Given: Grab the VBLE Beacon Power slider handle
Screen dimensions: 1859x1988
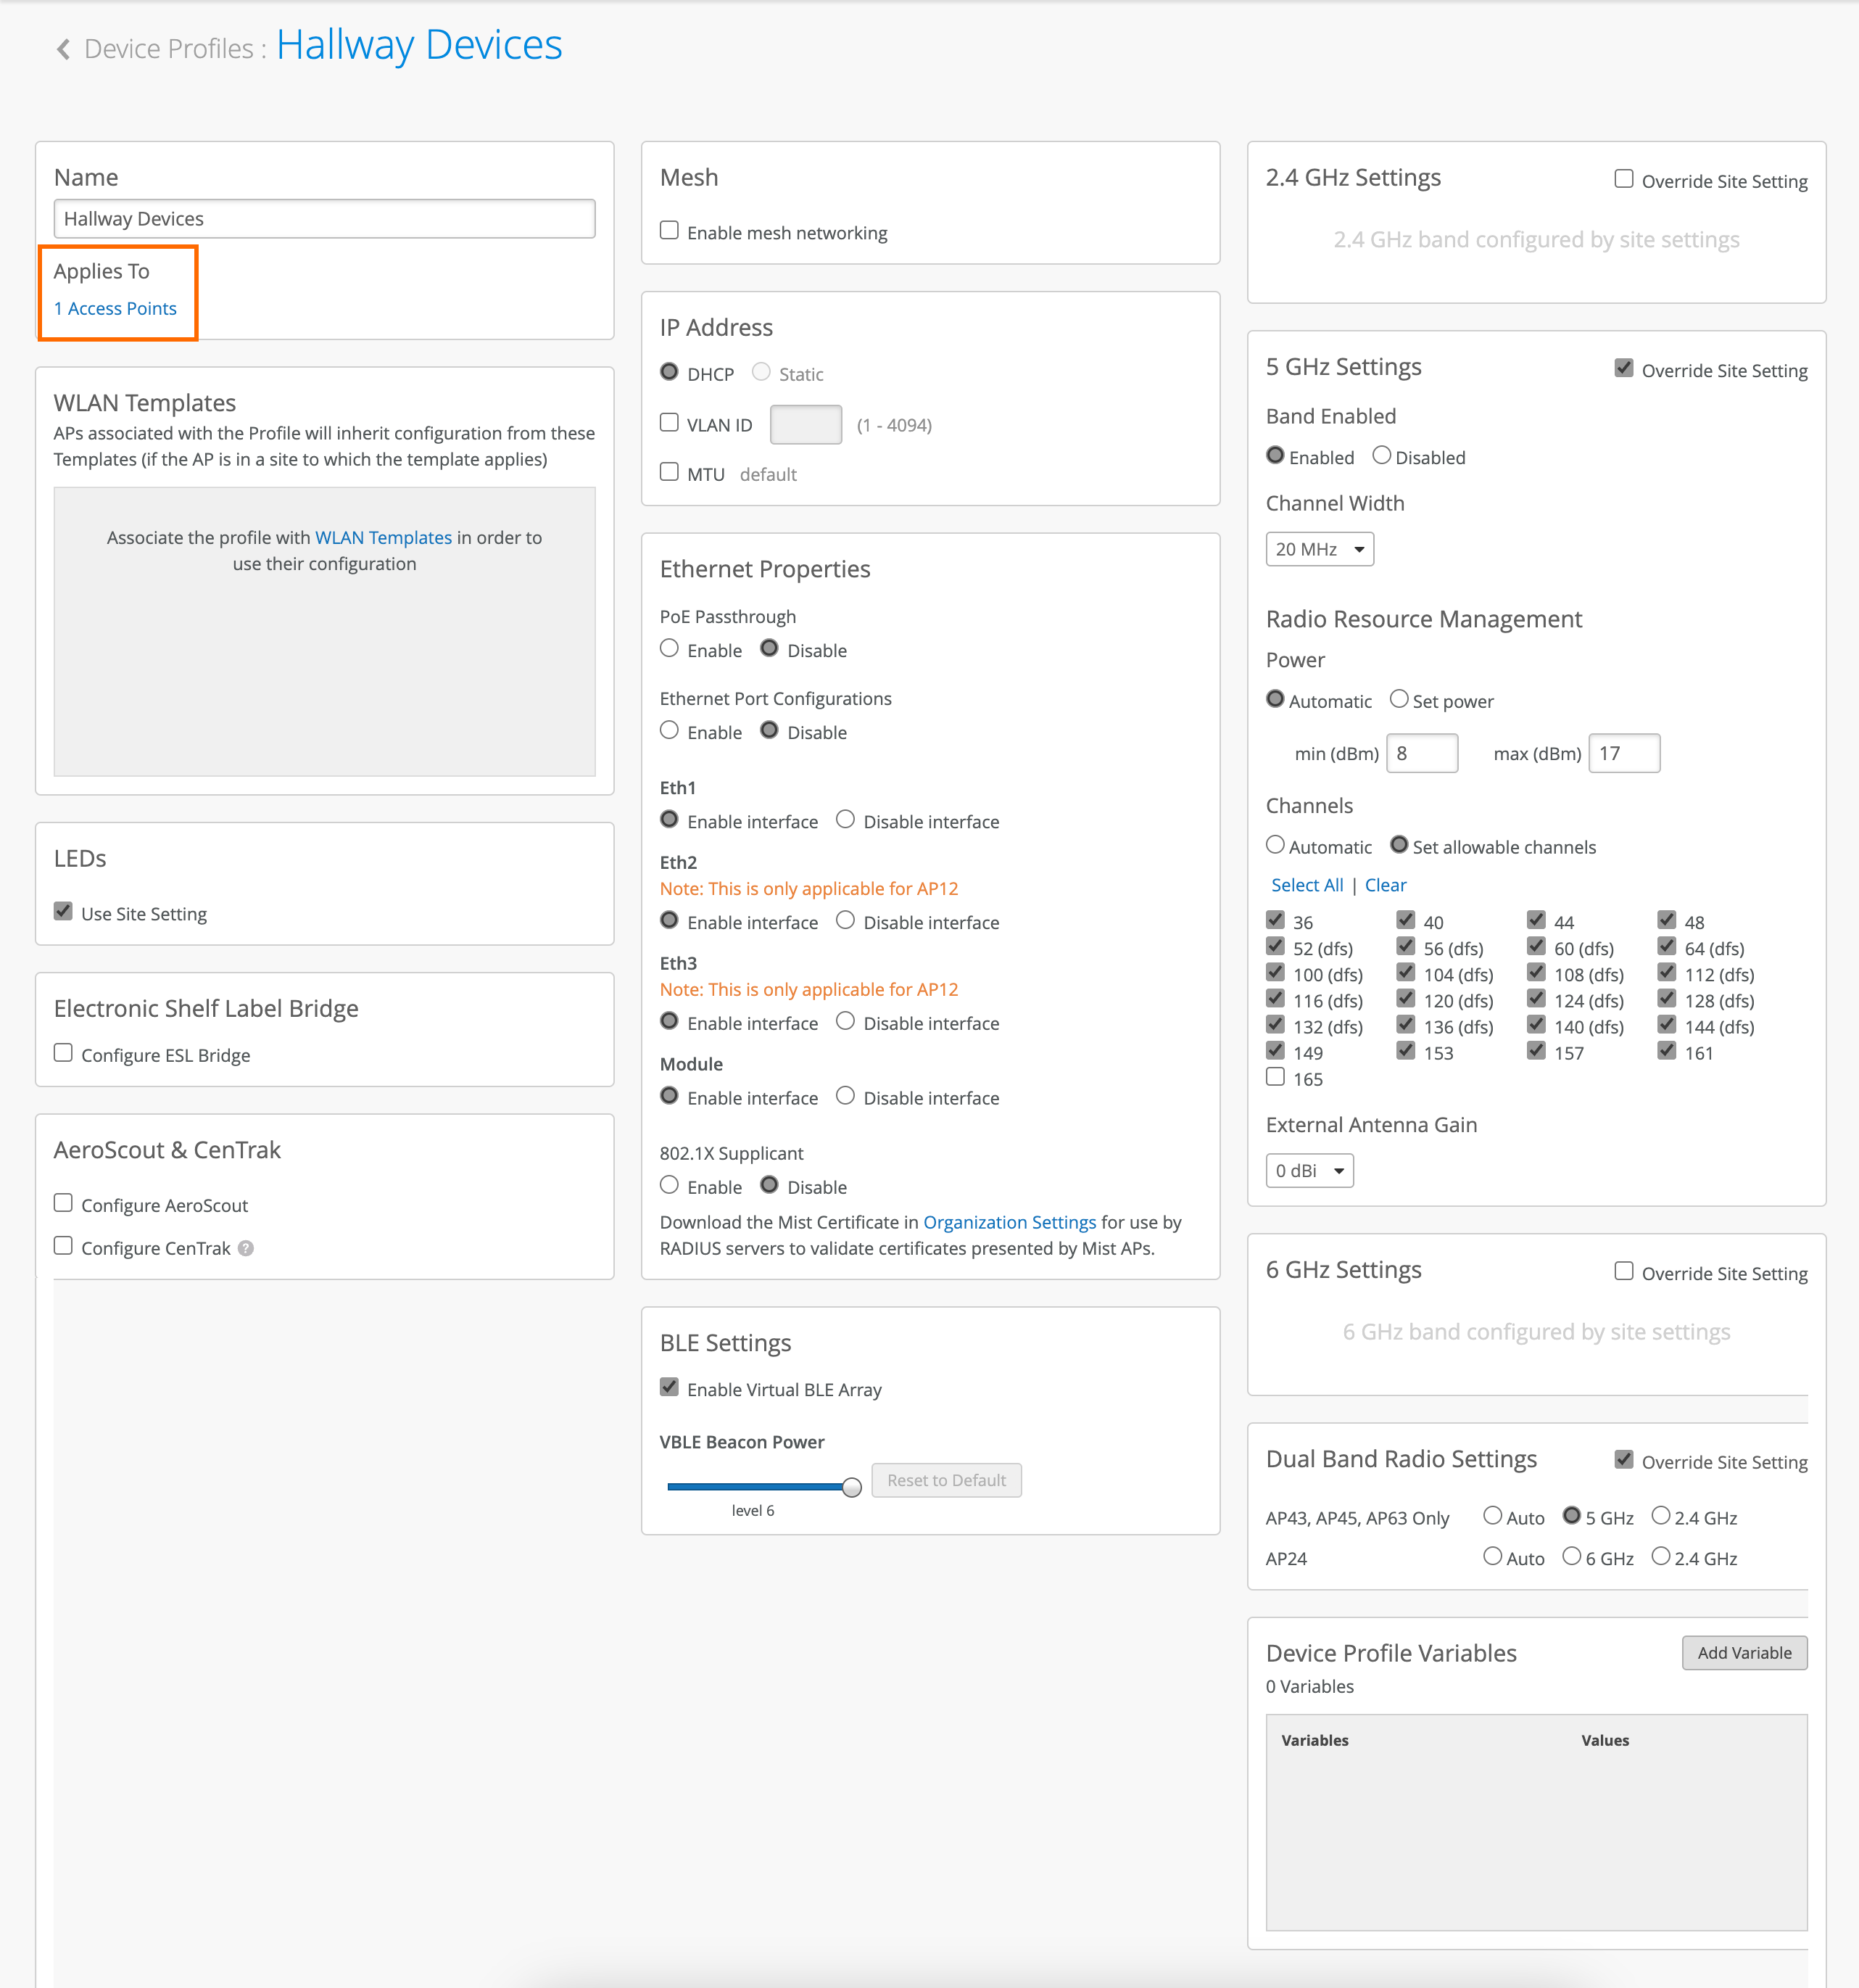Looking at the screenshot, I should tap(851, 1487).
